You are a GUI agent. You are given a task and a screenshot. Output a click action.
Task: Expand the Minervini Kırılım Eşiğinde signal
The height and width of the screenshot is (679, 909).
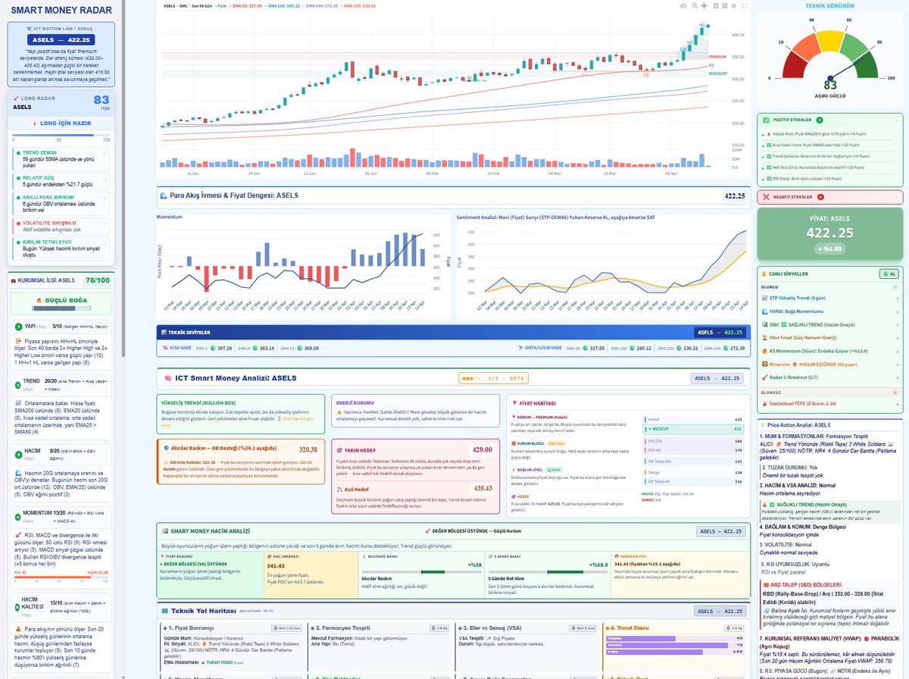[897, 363]
